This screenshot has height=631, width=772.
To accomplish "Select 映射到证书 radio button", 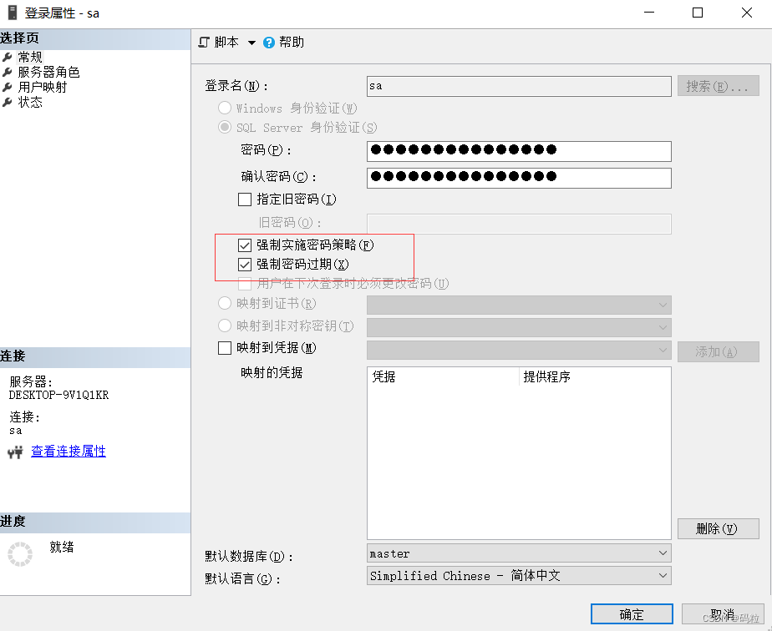I will pyautogui.click(x=225, y=303).
